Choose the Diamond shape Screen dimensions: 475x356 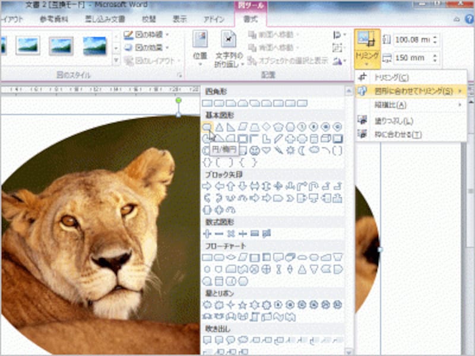pyautogui.click(x=266, y=127)
